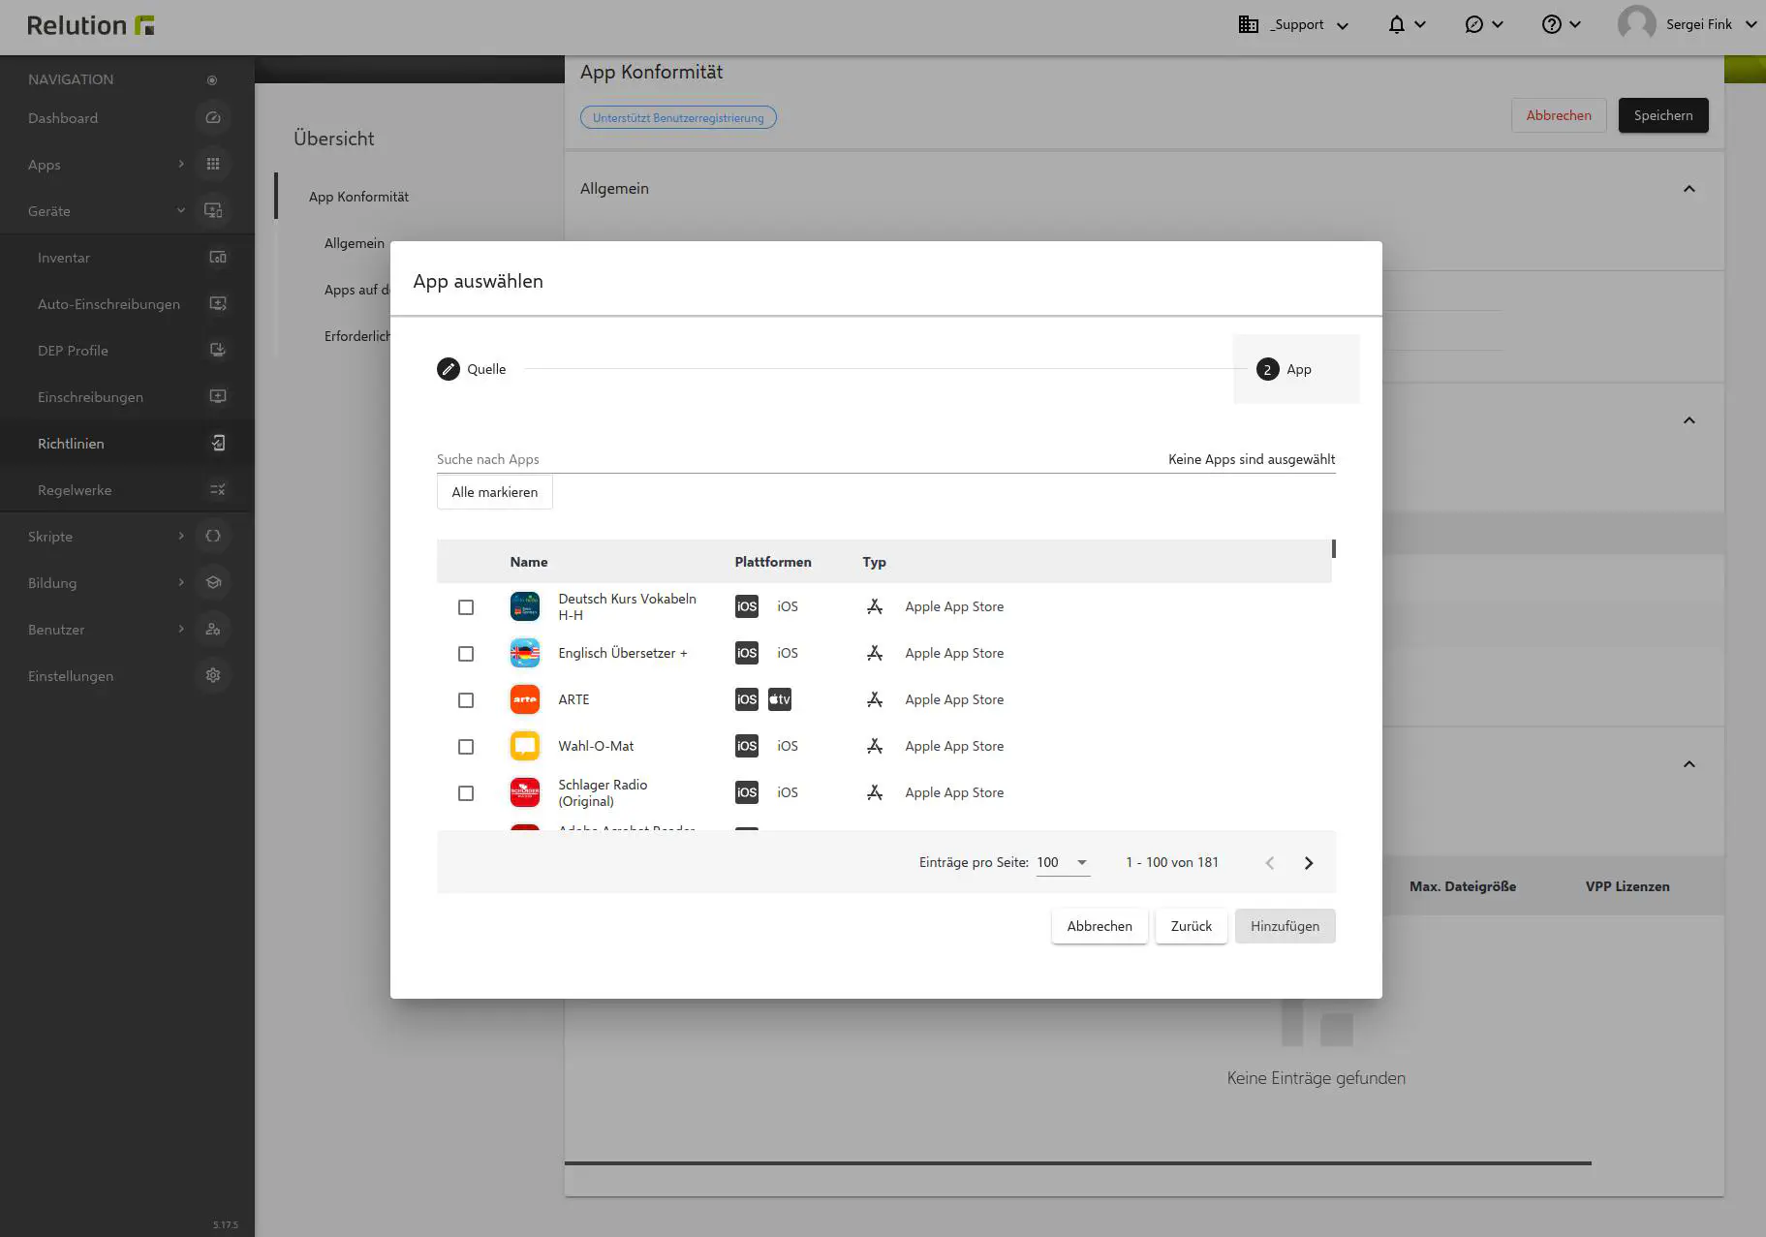This screenshot has width=1766, height=1237.
Task: Click the Auto-Einschreibungen enrollment icon
Action: tap(217, 303)
